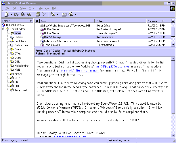Select the Inbox folder
176x143 pixels.
18,33
